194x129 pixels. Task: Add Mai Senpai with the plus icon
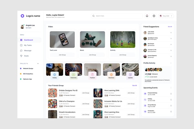coord(171,45)
